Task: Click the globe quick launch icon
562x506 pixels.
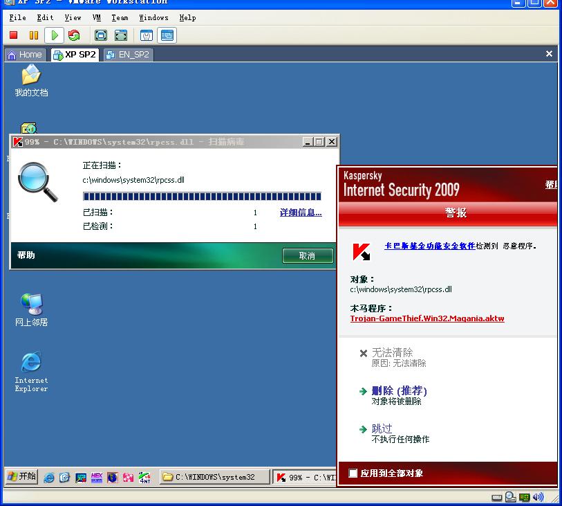Action: pos(112,478)
